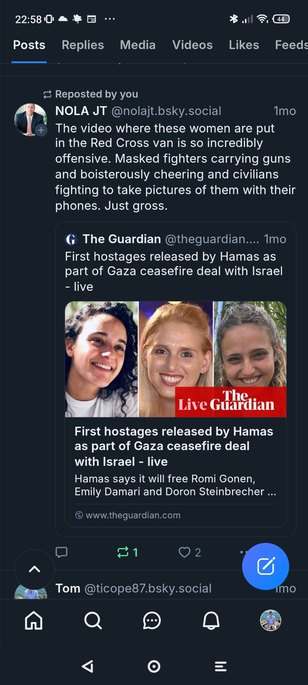Follow NOLA JT via the avatar plus badge
Screen dimensions: 308x685
click(41, 130)
